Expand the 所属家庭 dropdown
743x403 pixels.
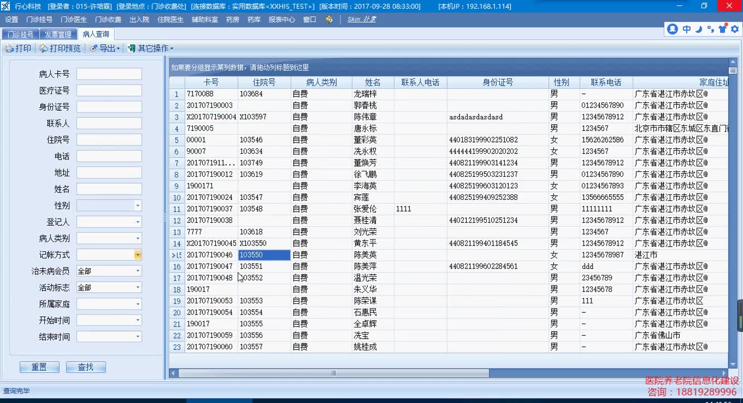138,304
